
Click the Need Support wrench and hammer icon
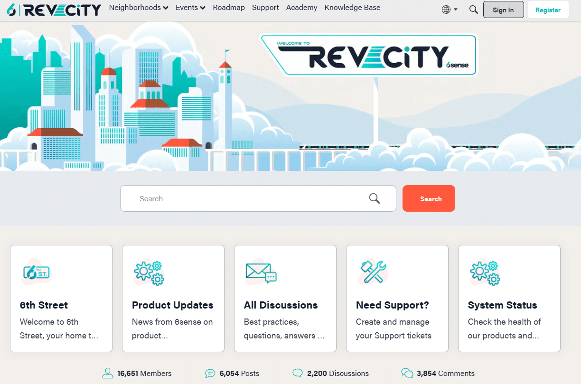(x=373, y=272)
